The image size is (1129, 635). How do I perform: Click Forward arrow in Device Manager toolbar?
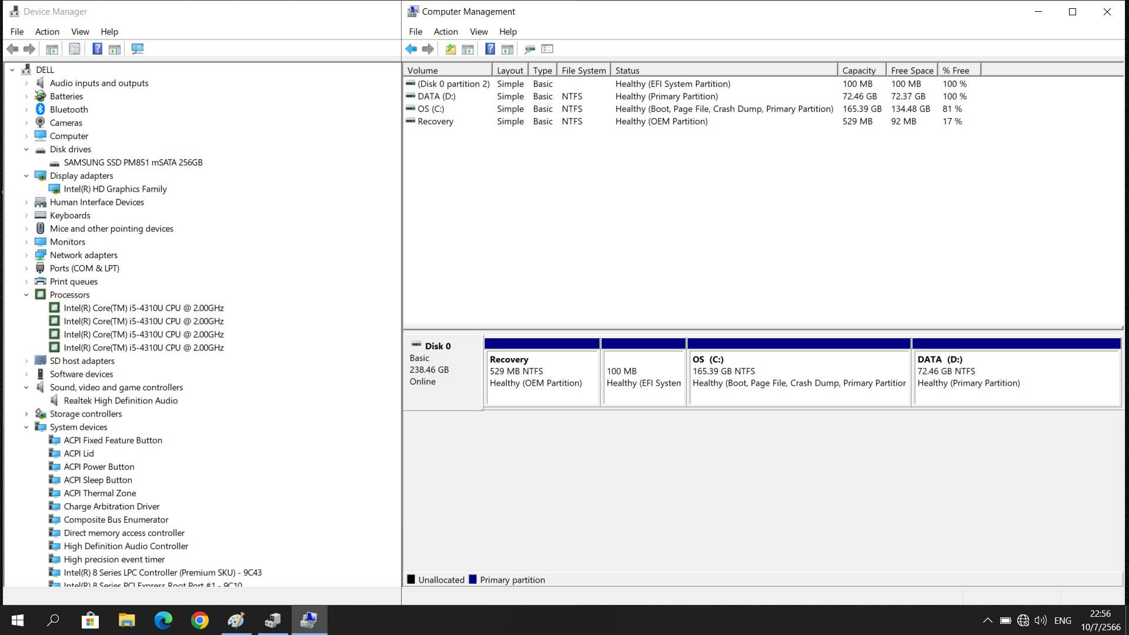(29, 49)
